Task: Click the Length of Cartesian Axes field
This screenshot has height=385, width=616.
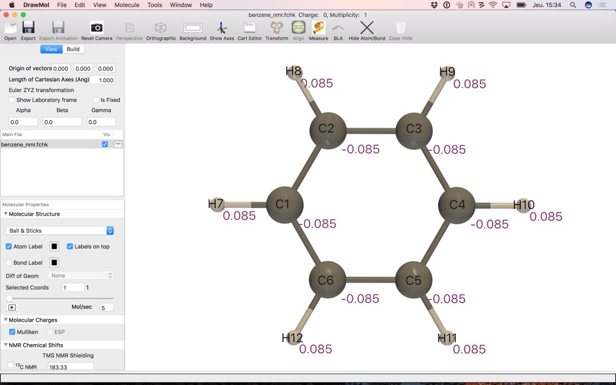Action: point(102,80)
